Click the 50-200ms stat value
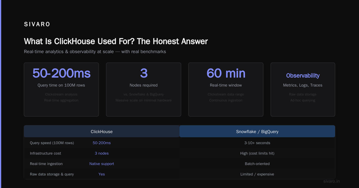359x188 pixels. click(61, 73)
